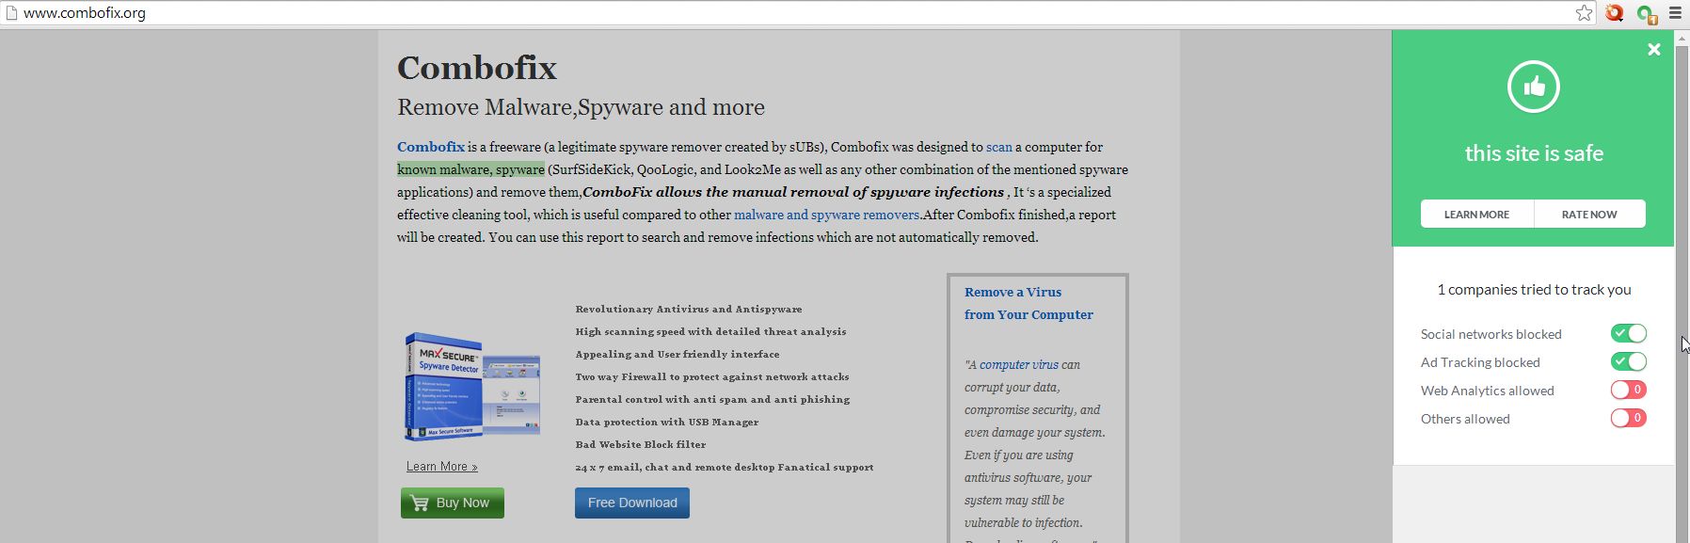1690x543 pixels.
Task: Open the green safety extension icon
Action: click(1647, 13)
